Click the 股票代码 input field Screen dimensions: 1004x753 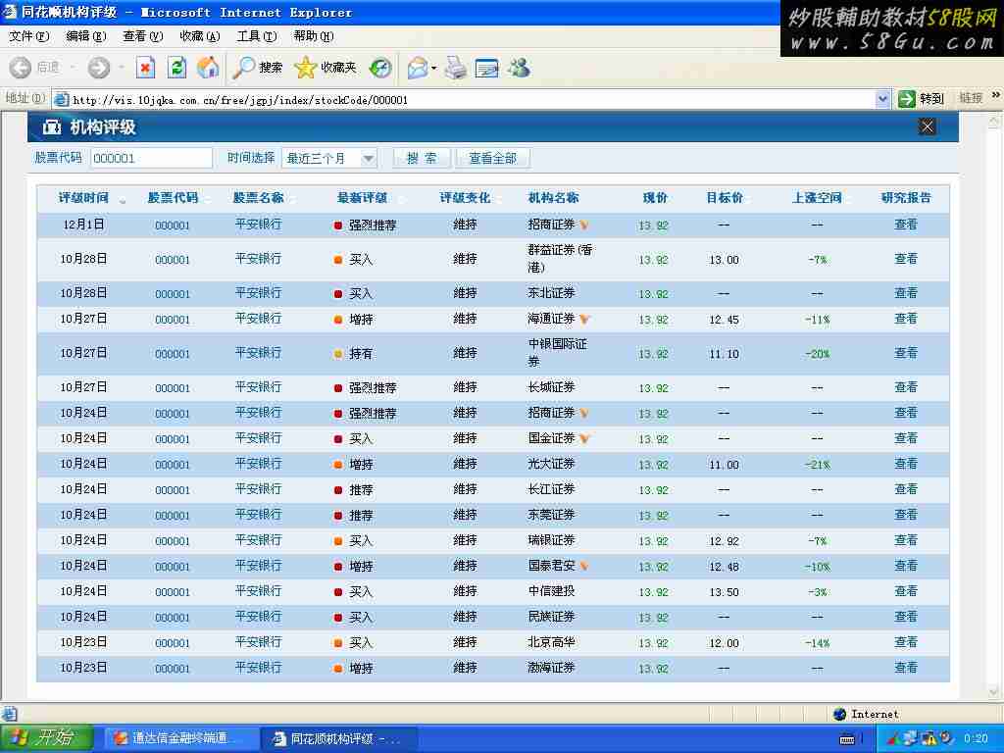pyautogui.click(x=151, y=158)
